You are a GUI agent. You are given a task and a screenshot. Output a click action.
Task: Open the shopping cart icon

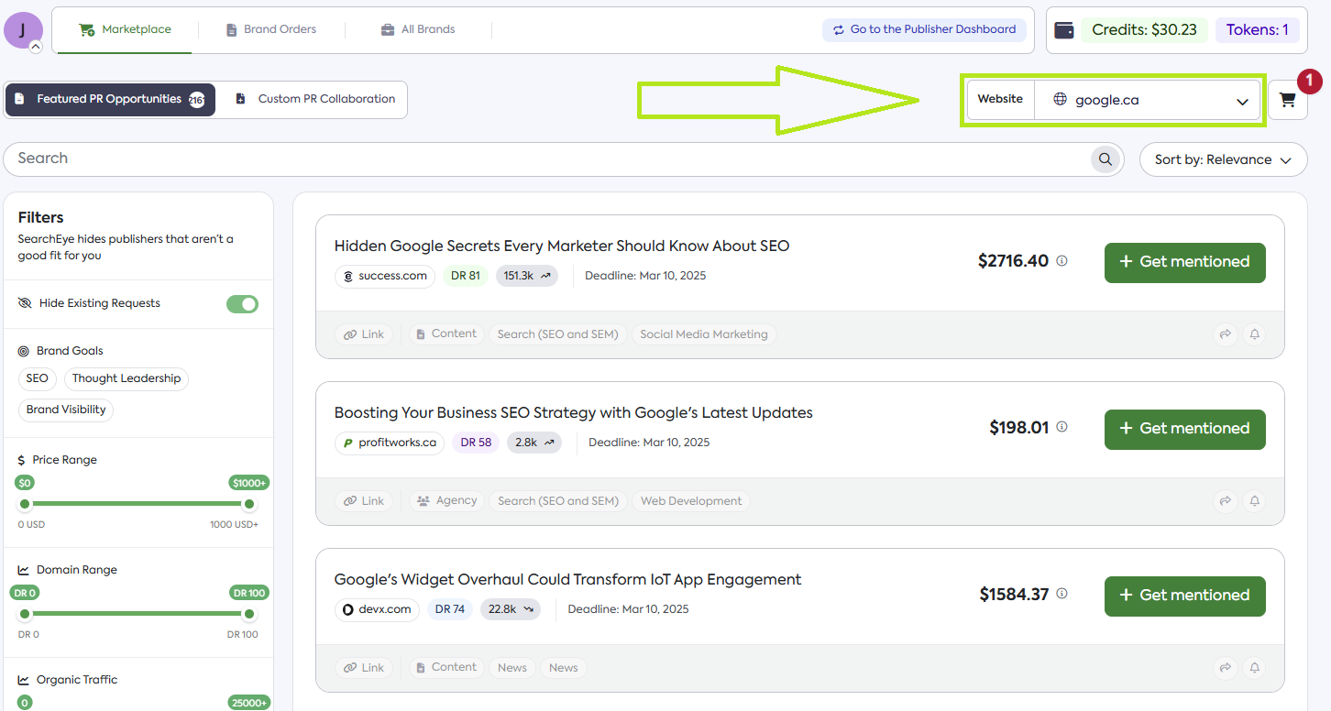[1288, 100]
